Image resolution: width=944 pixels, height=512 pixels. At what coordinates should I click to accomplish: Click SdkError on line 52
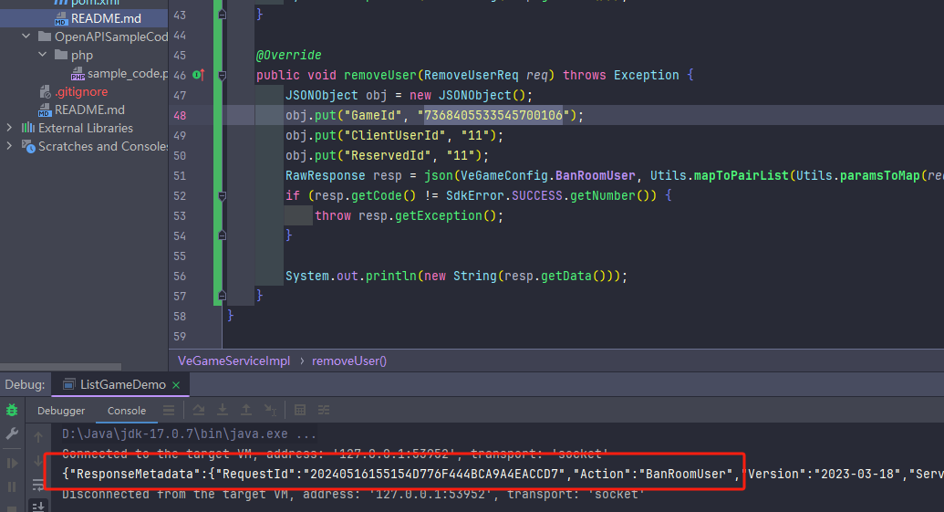475,195
